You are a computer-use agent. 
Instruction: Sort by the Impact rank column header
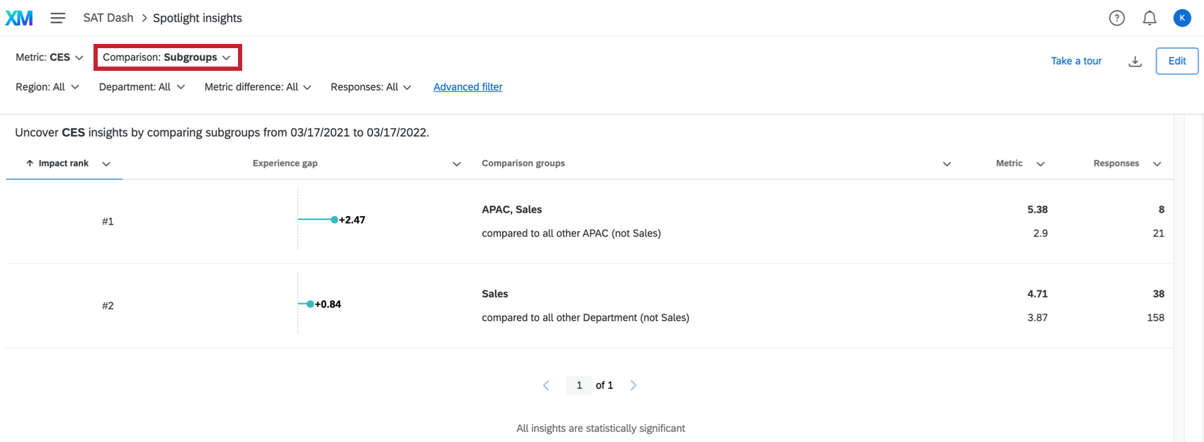(x=64, y=164)
